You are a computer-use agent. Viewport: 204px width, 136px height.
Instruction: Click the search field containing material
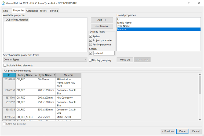[x=104, y=53]
